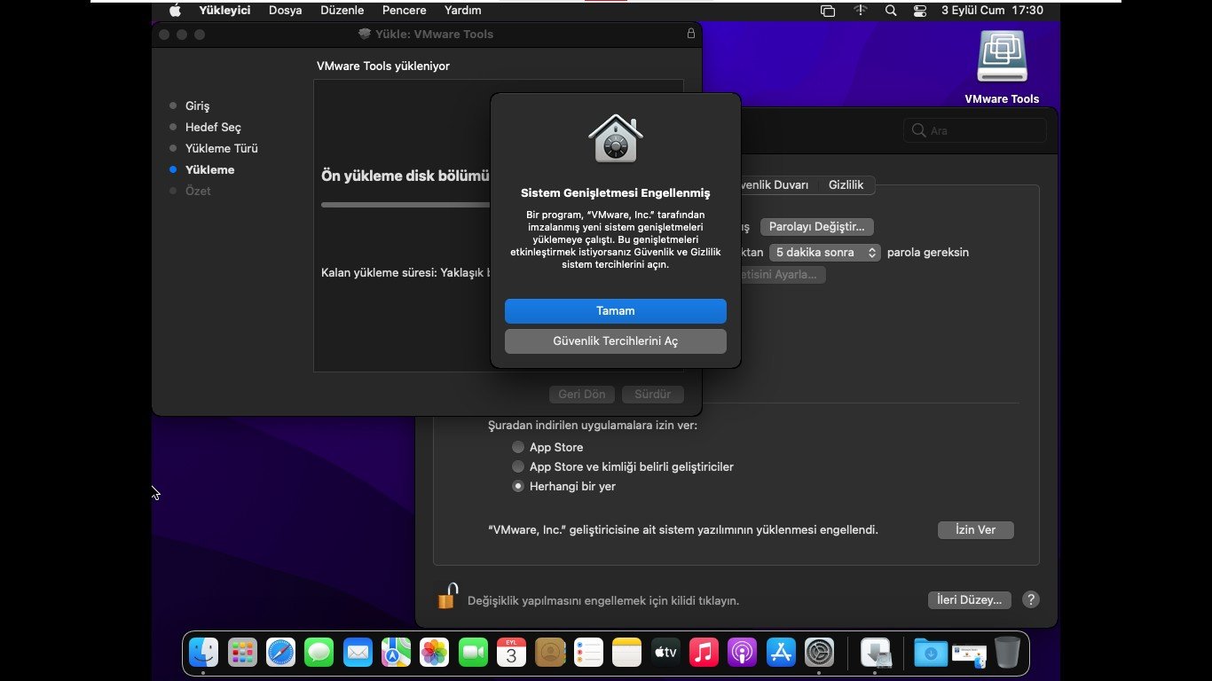Open the Yükleyici menu
The image size is (1212, 681).
(224, 11)
